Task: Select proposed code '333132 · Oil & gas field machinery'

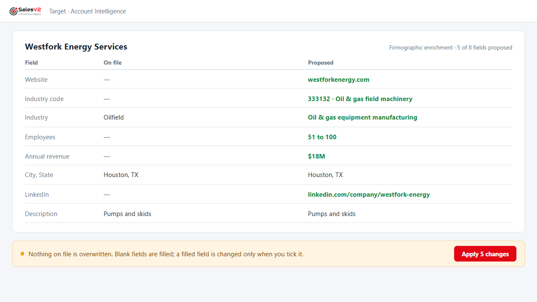Action: tap(360, 99)
